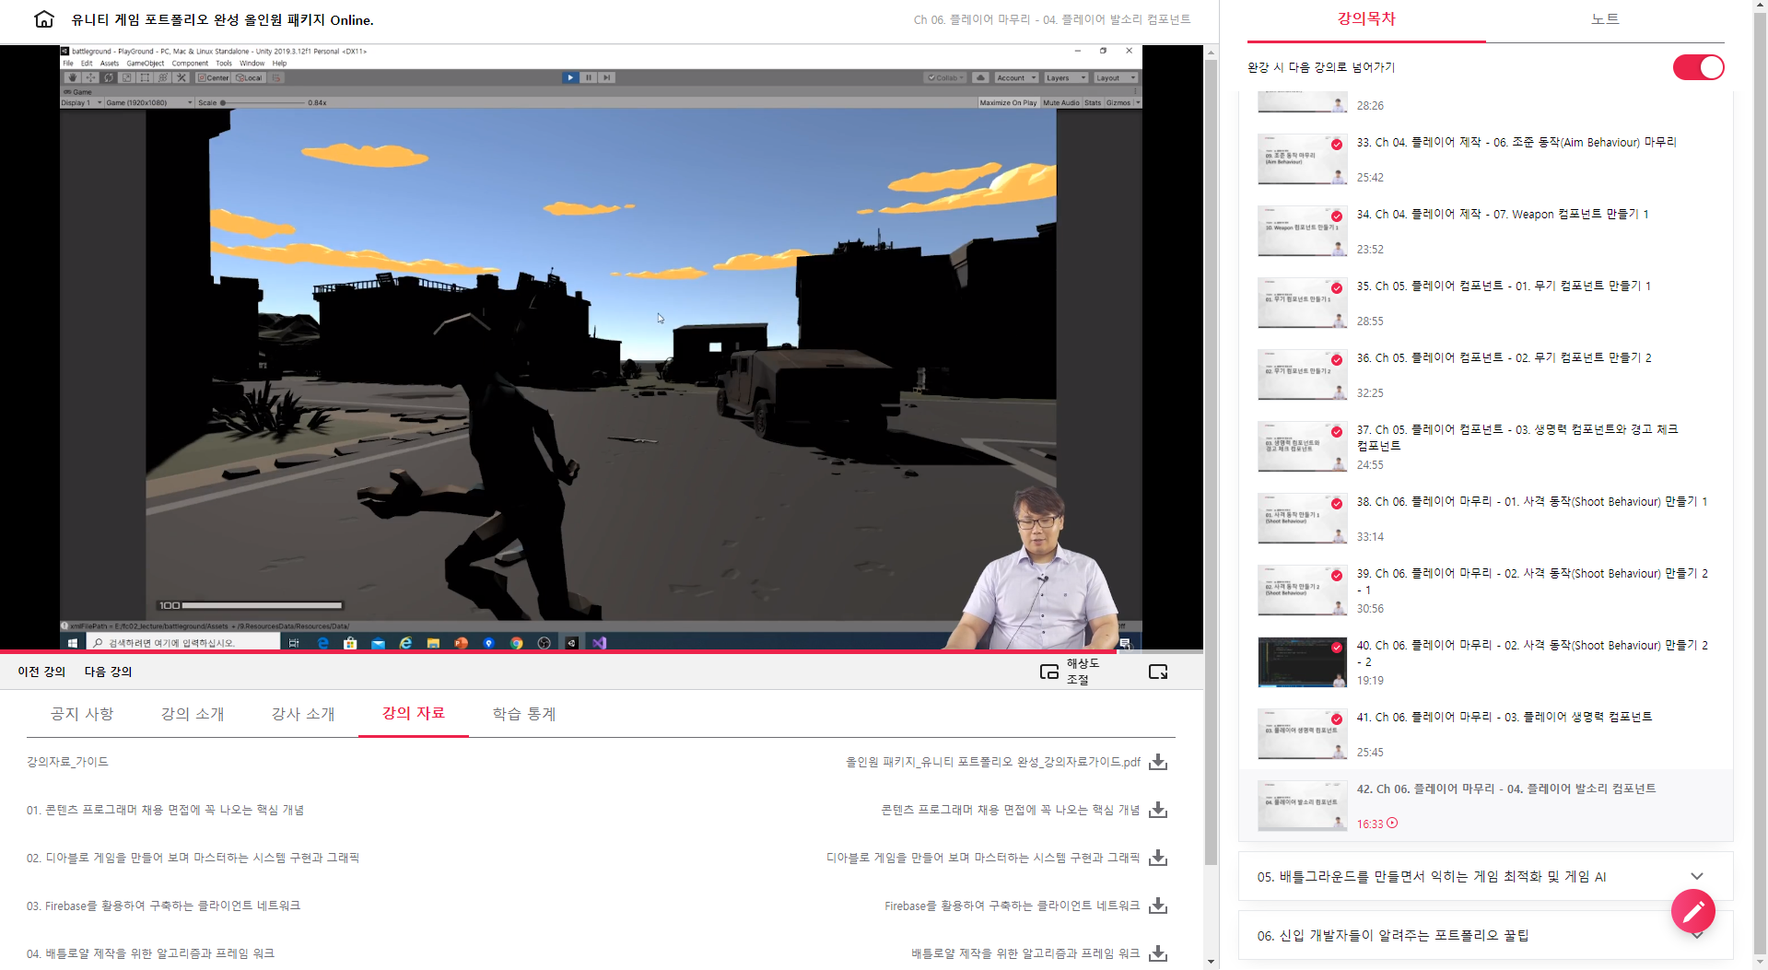Download 콘텐츠 프로그래머 채용 면접 material
The width and height of the screenshot is (1768, 970).
pos(1158,810)
